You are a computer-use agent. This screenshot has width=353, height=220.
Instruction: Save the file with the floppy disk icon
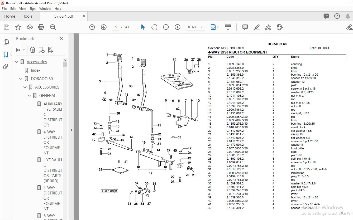pyautogui.click(x=7, y=27)
